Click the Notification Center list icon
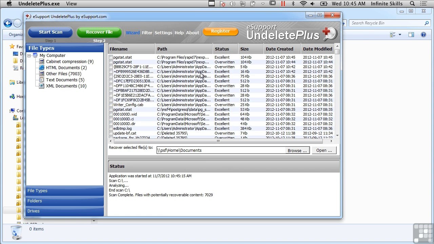The height and width of the screenshot is (244, 434). coord(424,4)
